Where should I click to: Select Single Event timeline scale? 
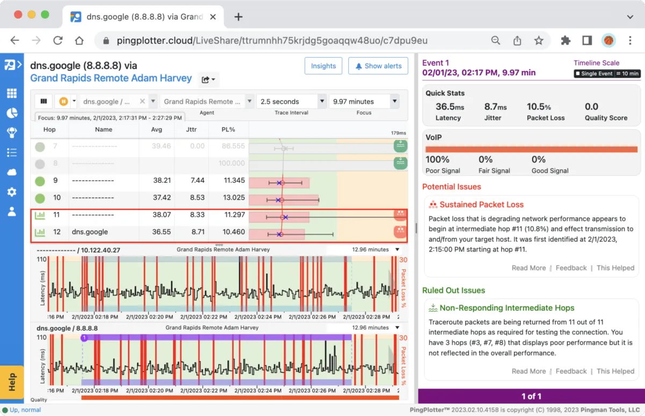point(593,74)
